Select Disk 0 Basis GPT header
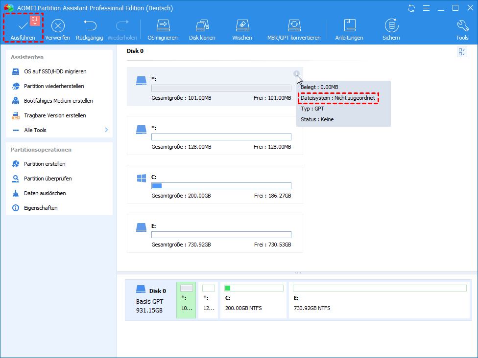 click(x=150, y=300)
